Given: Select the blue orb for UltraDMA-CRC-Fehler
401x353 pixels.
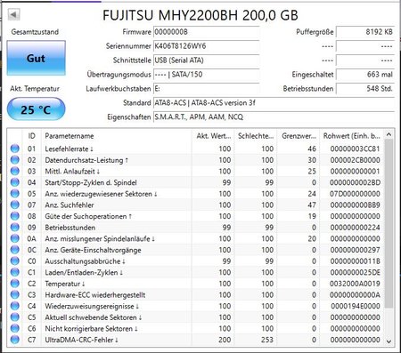Looking at the screenshot, I should pos(15,340).
